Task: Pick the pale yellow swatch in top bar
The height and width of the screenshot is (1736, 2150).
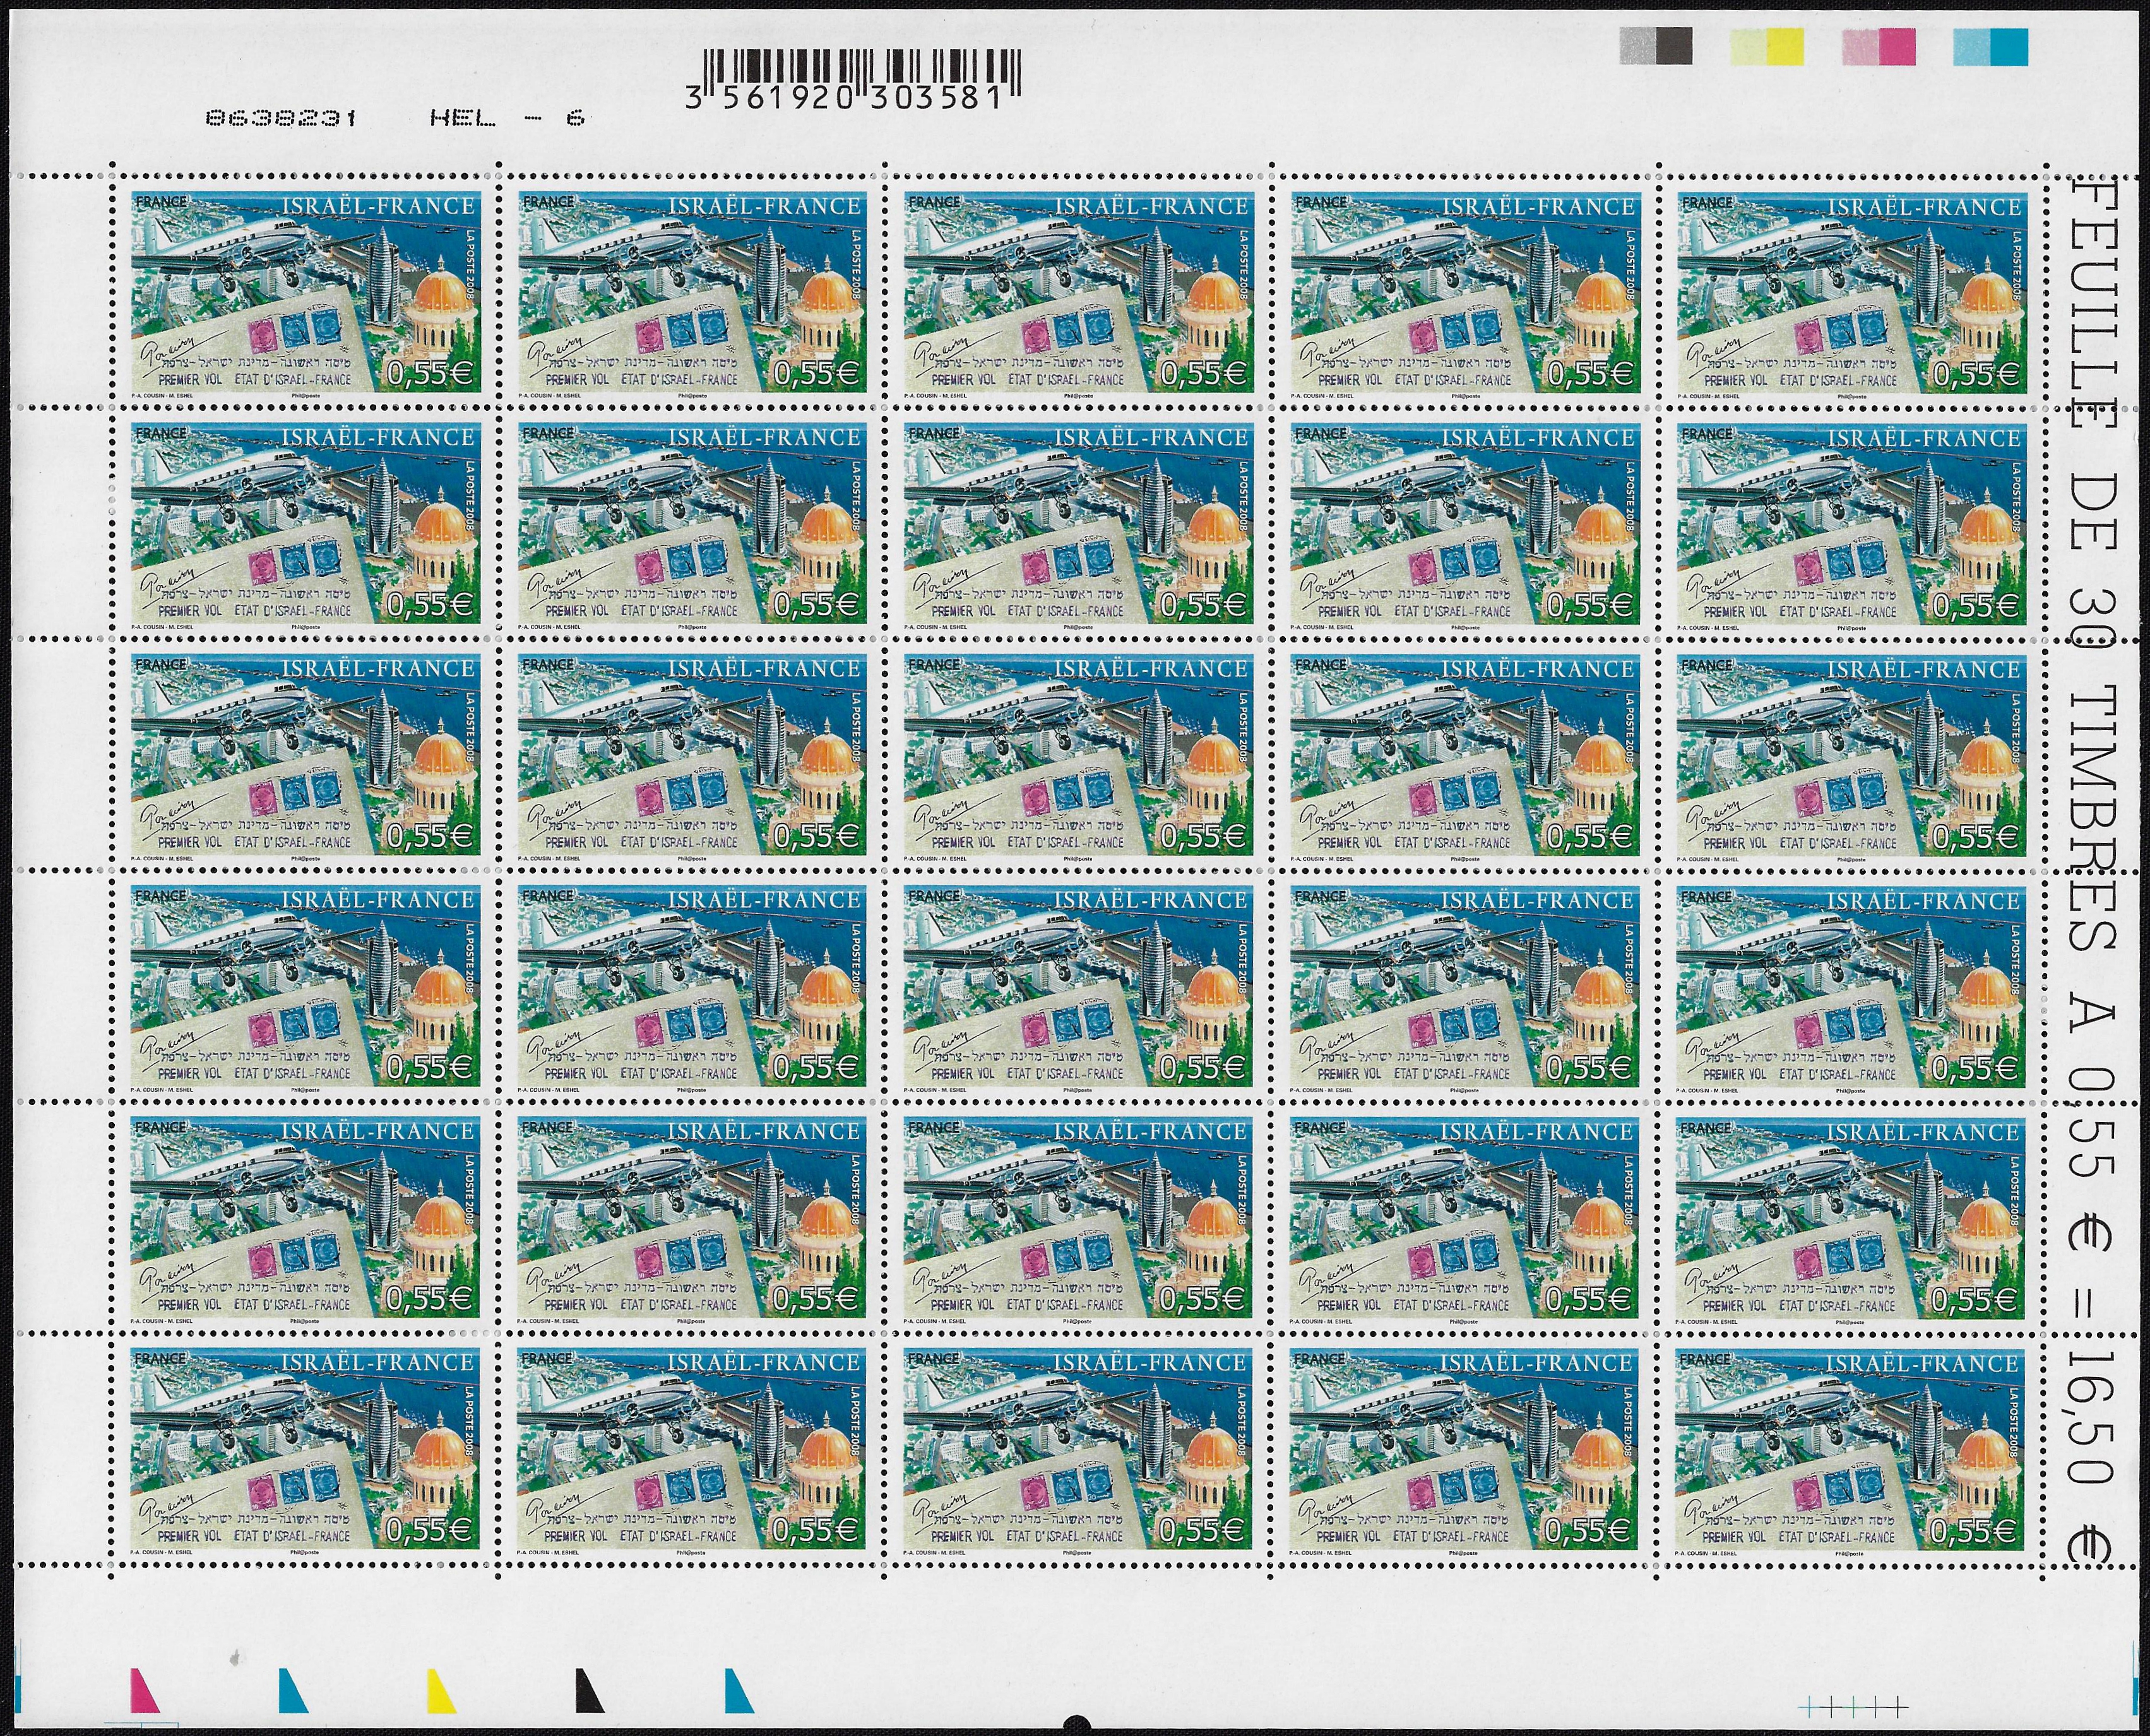Action: click(x=1749, y=46)
